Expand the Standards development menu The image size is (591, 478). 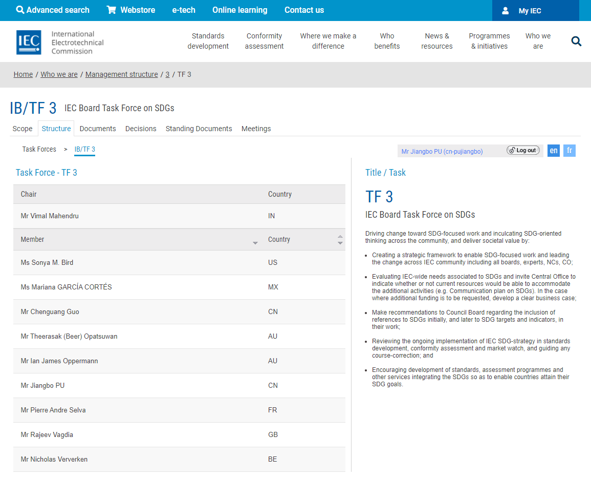coord(208,41)
